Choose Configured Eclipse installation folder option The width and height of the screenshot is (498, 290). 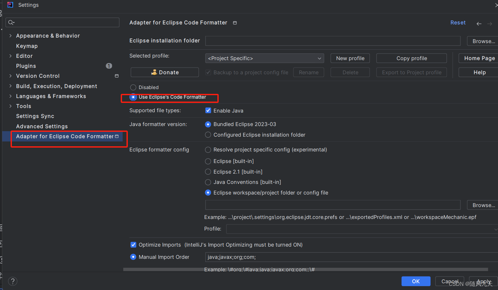(208, 135)
